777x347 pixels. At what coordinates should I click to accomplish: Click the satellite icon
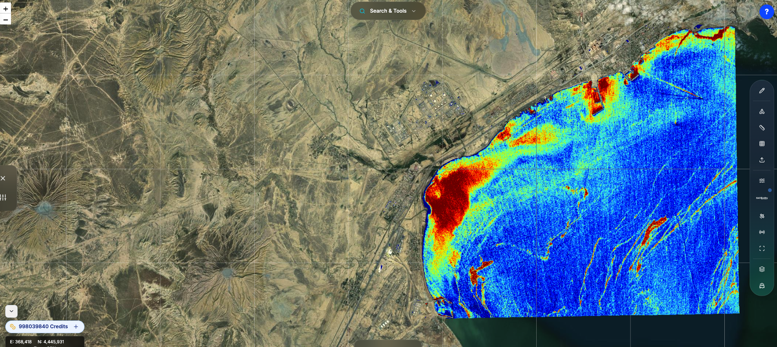pyautogui.click(x=761, y=216)
